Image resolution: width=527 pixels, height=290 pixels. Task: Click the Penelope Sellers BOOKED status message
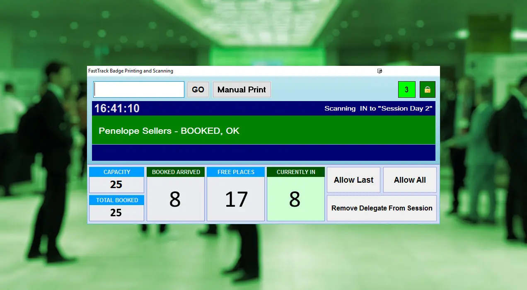[169, 130]
